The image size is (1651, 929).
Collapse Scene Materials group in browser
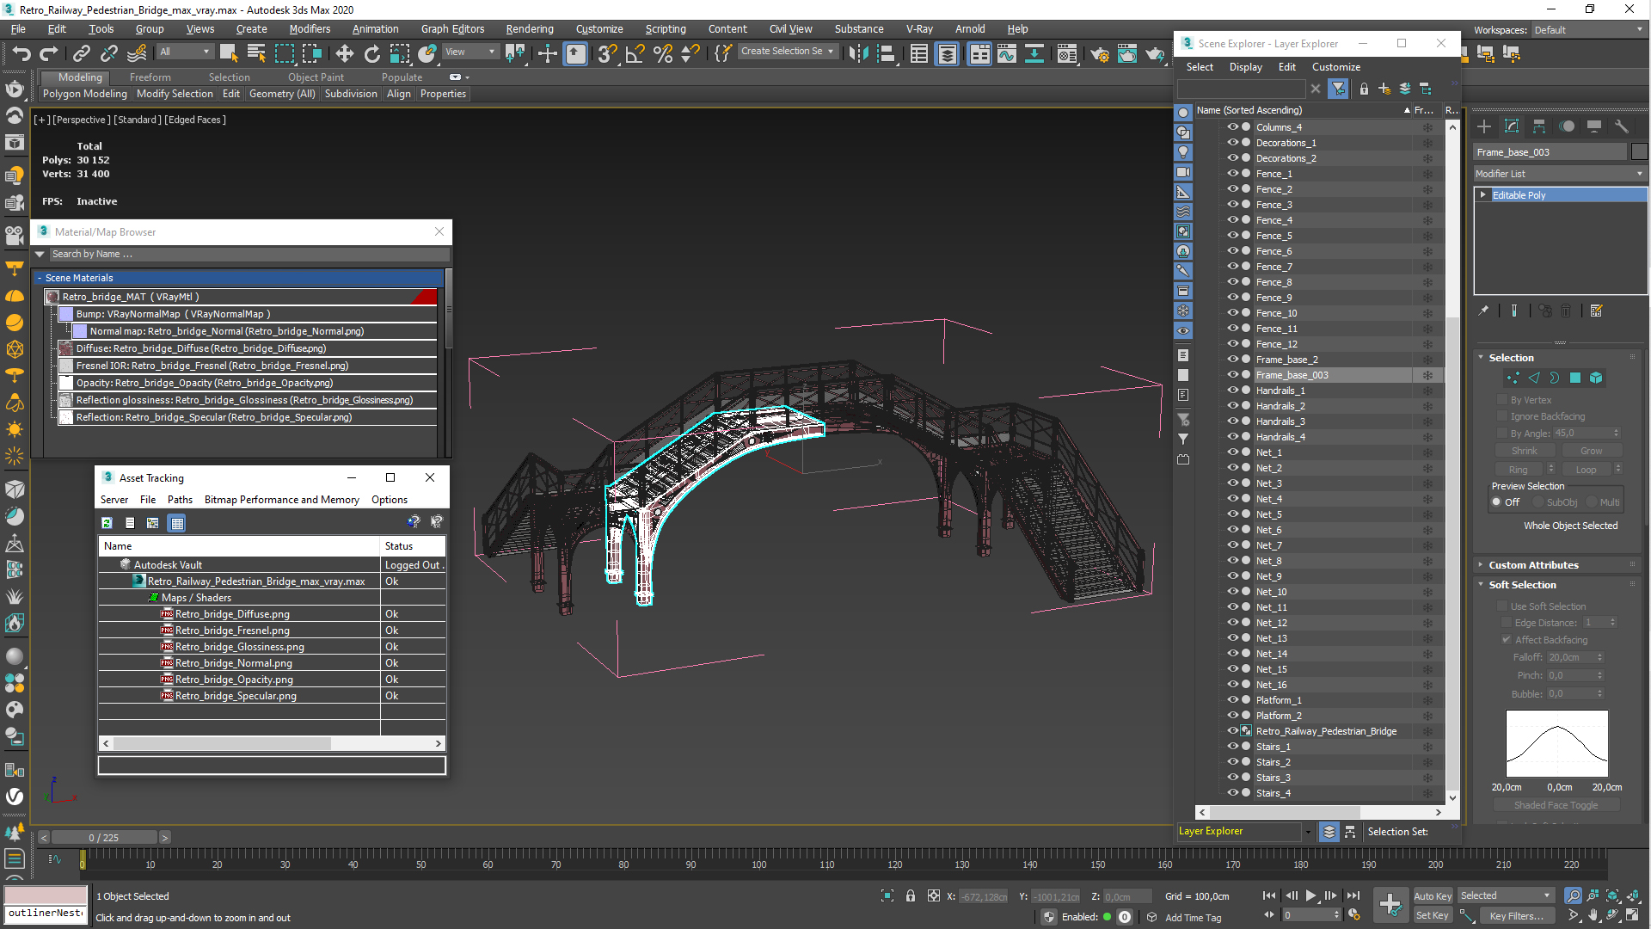40,278
